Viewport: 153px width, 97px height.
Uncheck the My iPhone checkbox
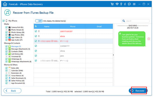pyautogui.click(x=4, y=21)
